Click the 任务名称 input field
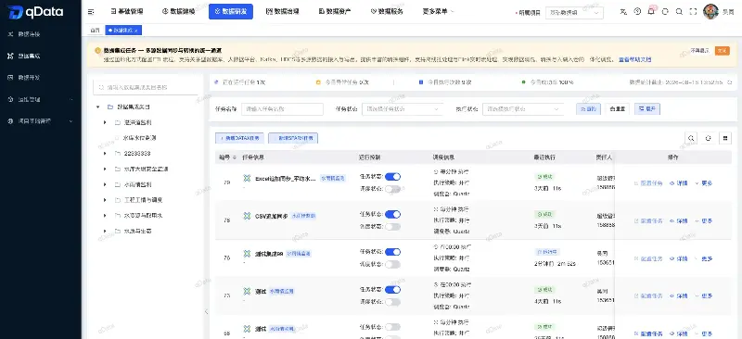This screenshot has height=339, width=742. pyautogui.click(x=283, y=108)
